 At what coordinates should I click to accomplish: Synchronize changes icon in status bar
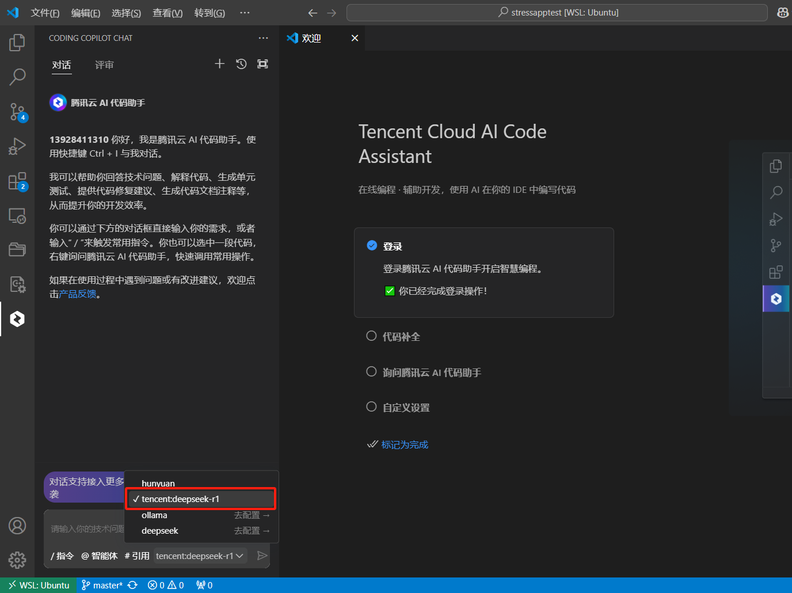(x=132, y=585)
